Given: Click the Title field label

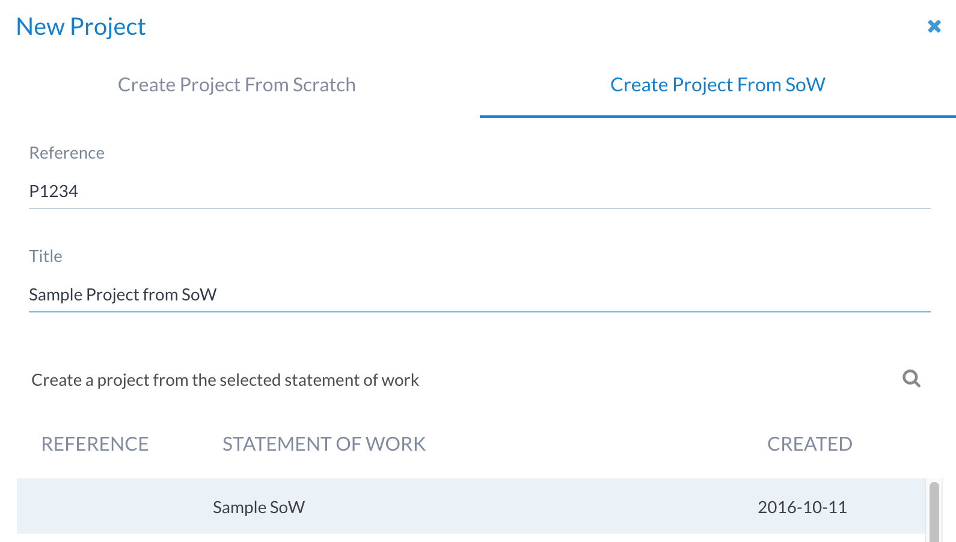Looking at the screenshot, I should point(46,257).
